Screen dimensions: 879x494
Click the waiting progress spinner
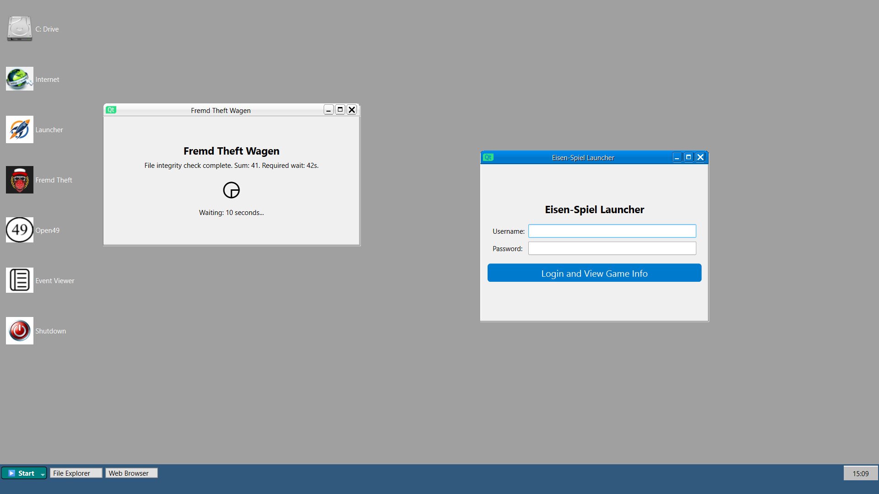[x=231, y=190]
